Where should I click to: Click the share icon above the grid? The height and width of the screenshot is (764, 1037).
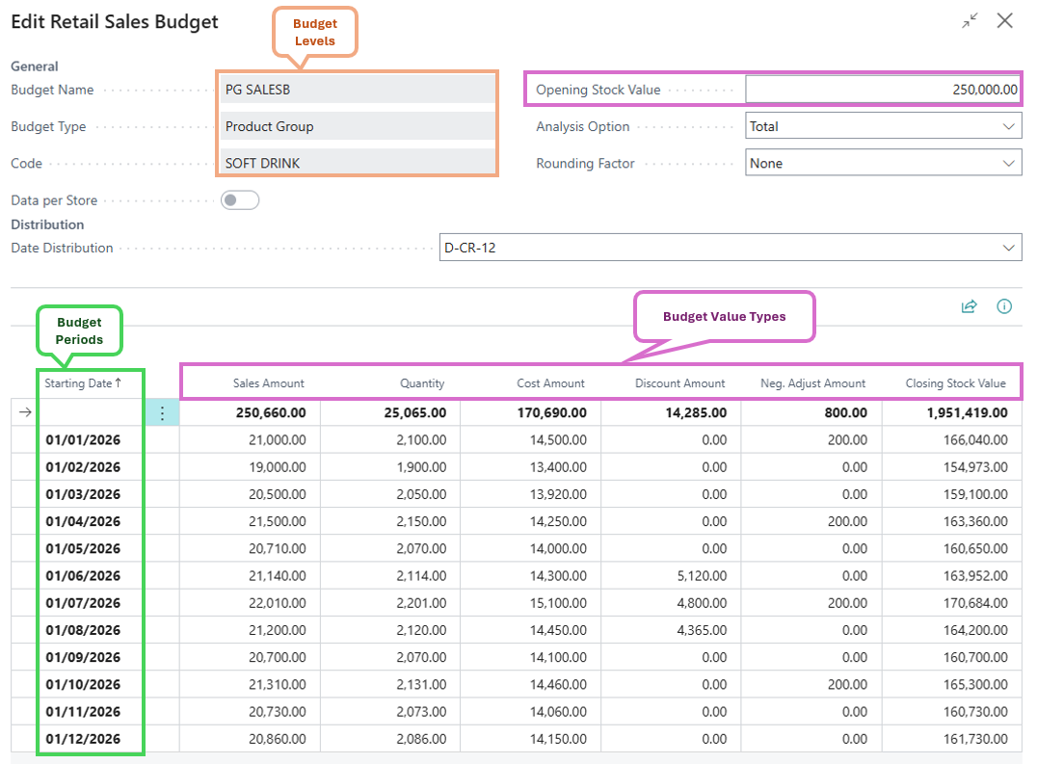point(969,306)
